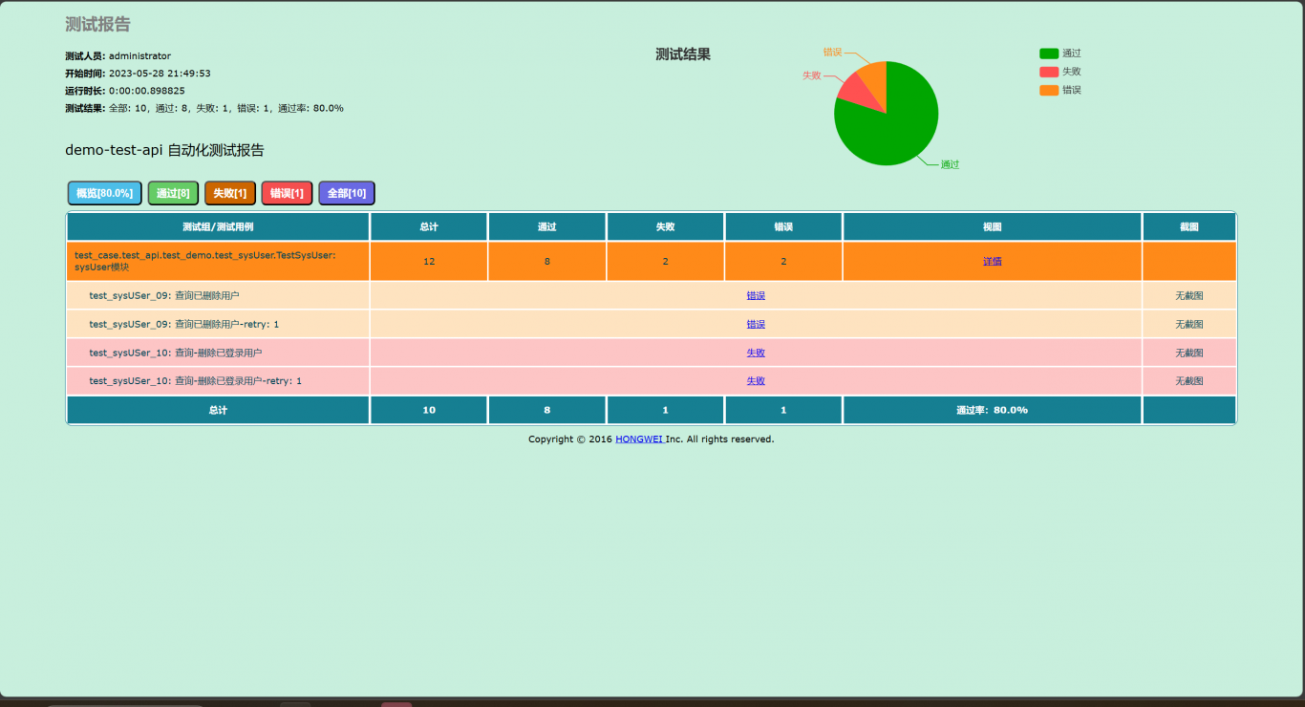Image resolution: width=1305 pixels, height=707 pixels.
Task: Click test_sysUSer_10: 查询-删除已登录用户 case name
Action: (x=176, y=353)
